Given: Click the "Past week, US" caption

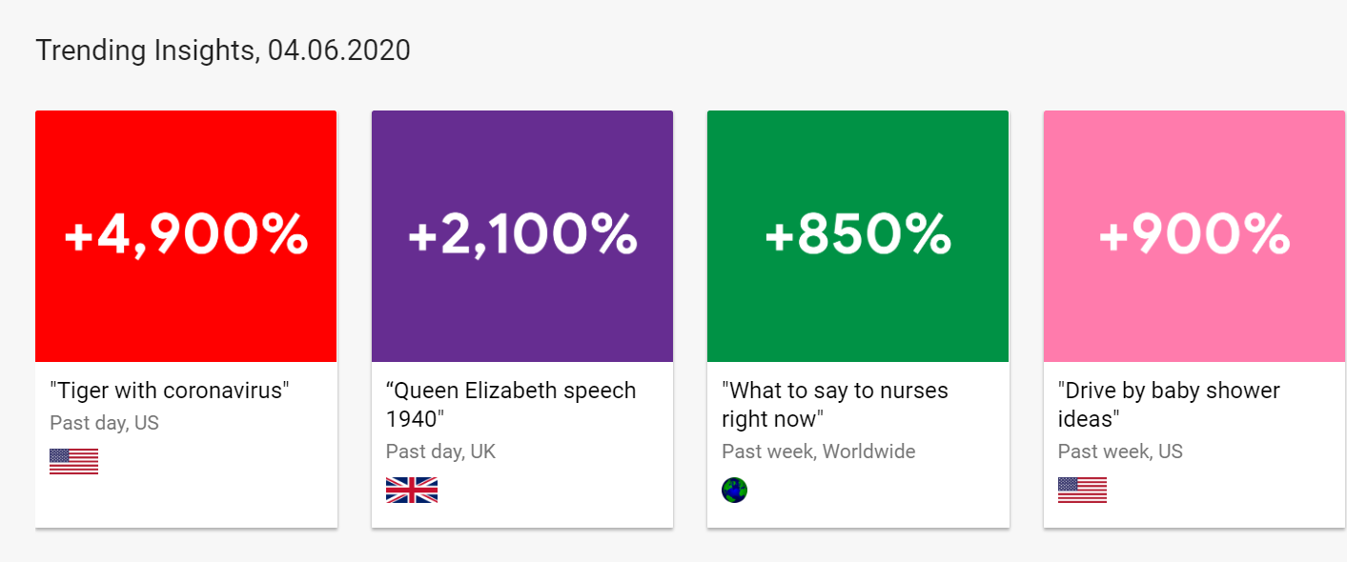Looking at the screenshot, I should (1120, 452).
